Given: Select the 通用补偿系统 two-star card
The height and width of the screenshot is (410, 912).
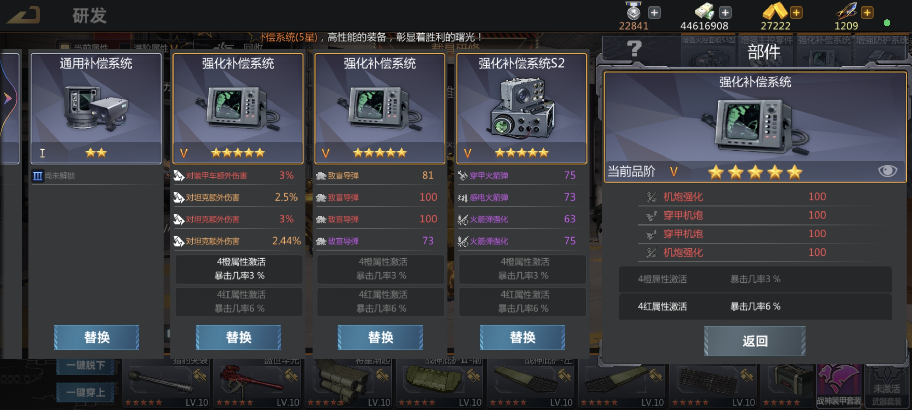Looking at the screenshot, I should (96, 108).
